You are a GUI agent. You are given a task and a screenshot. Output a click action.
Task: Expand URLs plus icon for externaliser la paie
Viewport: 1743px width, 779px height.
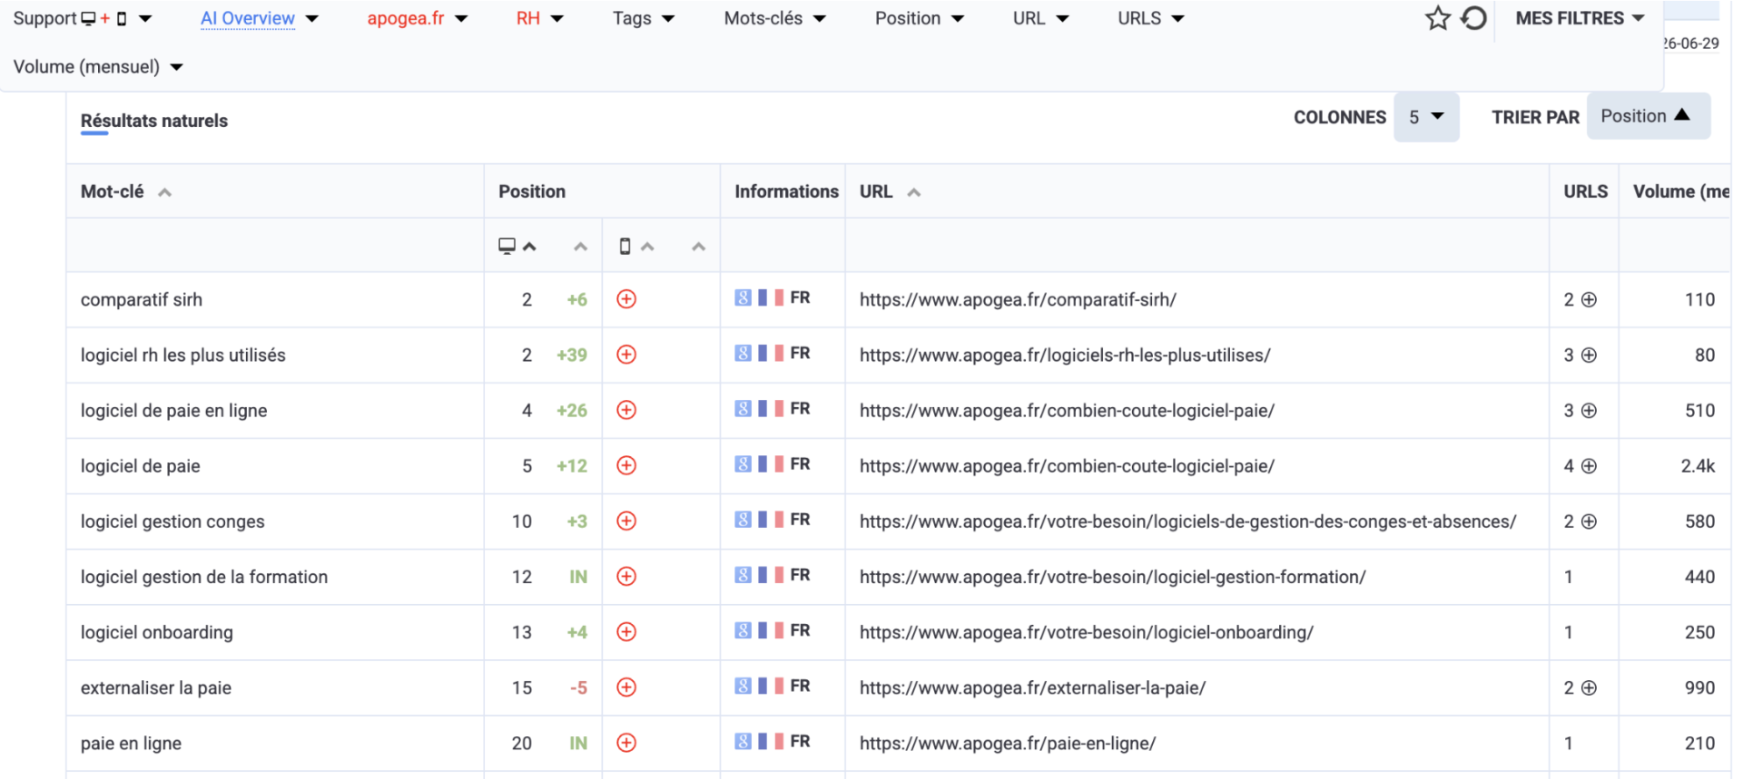point(1589,687)
